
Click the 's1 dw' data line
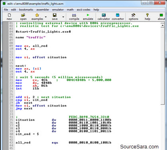63,123
